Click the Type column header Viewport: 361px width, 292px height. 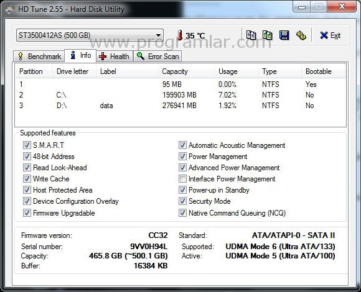tap(279, 71)
